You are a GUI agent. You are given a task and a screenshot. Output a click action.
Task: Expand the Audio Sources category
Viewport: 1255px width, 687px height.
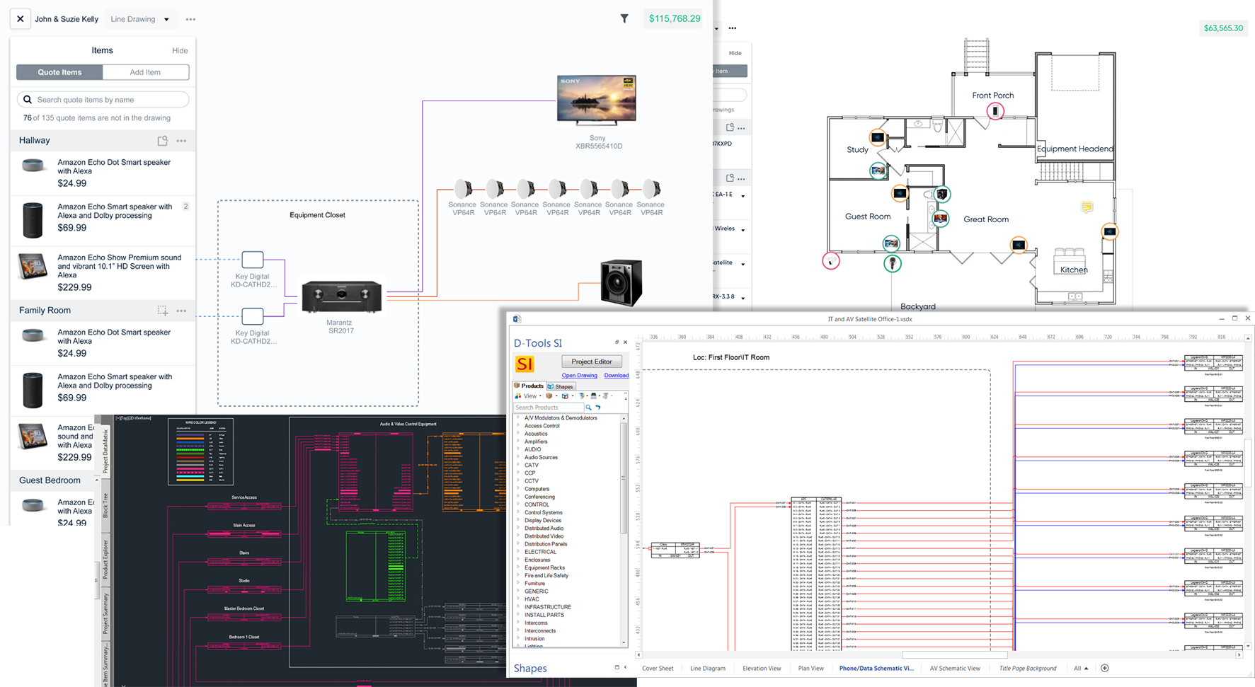(x=518, y=457)
